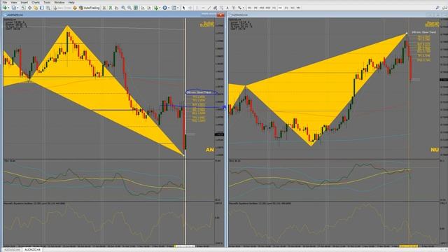Toggle the AutoTrading button
This screenshot has width=448, height=252.
coord(90,8)
